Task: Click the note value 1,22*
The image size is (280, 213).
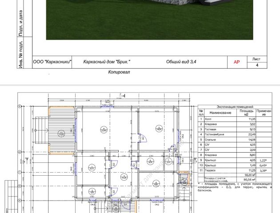Action: pyautogui.click(x=263, y=161)
